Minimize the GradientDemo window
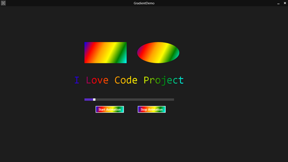The image size is (288, 162). pyautogui.click(x=279, y=3)
